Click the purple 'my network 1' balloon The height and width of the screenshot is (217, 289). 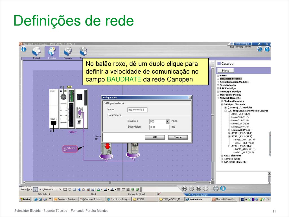[x=70, y=149]
